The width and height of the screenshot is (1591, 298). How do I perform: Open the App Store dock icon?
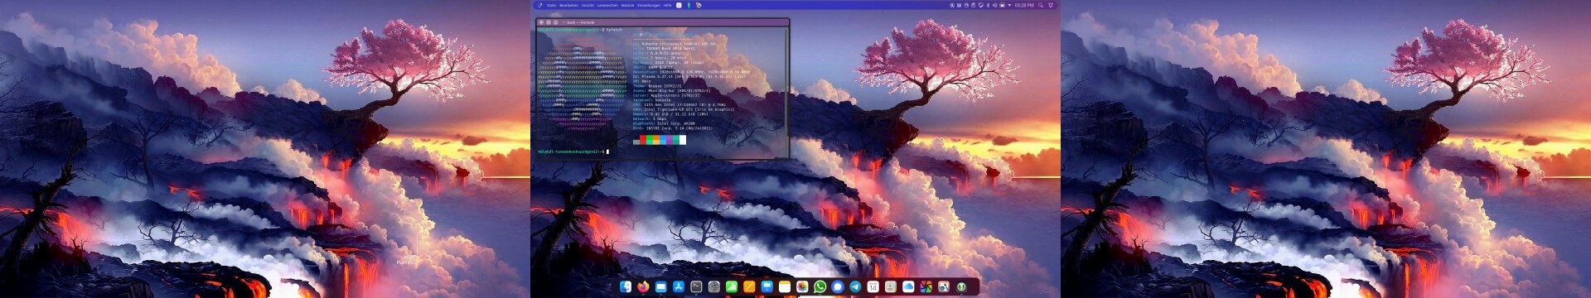pyautogui.click(x=679, y=286)
